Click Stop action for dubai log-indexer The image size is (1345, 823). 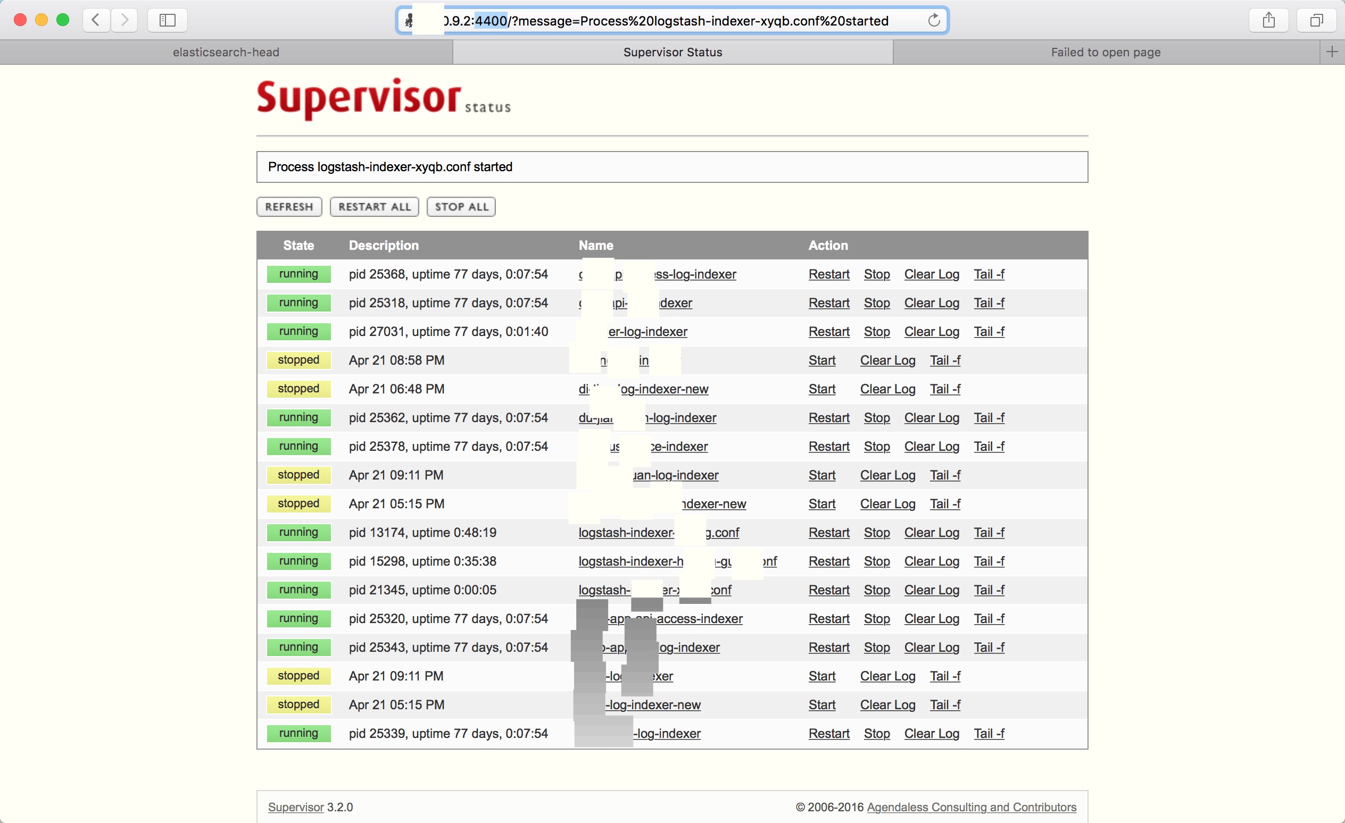(876, 417)
